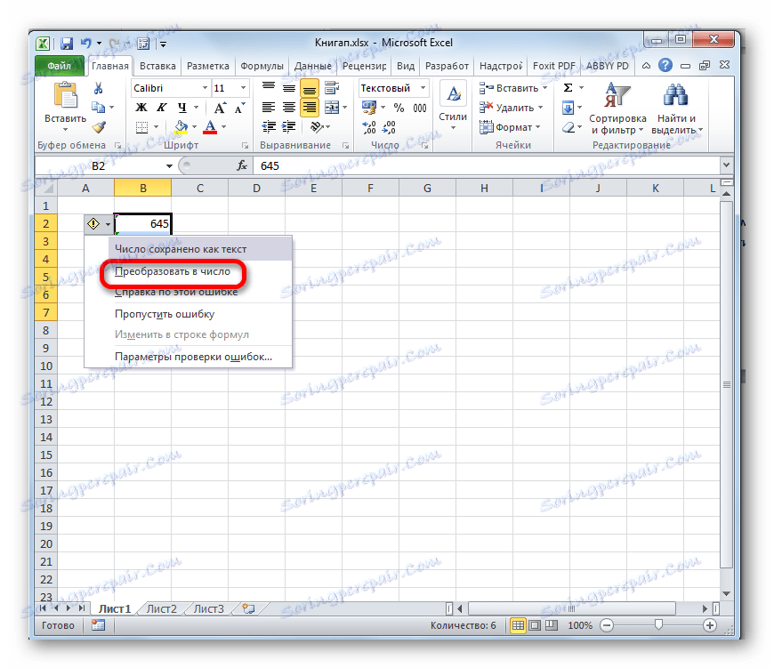Viewport: 774px width, 668px height.
Task: Click the Format Painter brush icon
Action: (99, 127)
